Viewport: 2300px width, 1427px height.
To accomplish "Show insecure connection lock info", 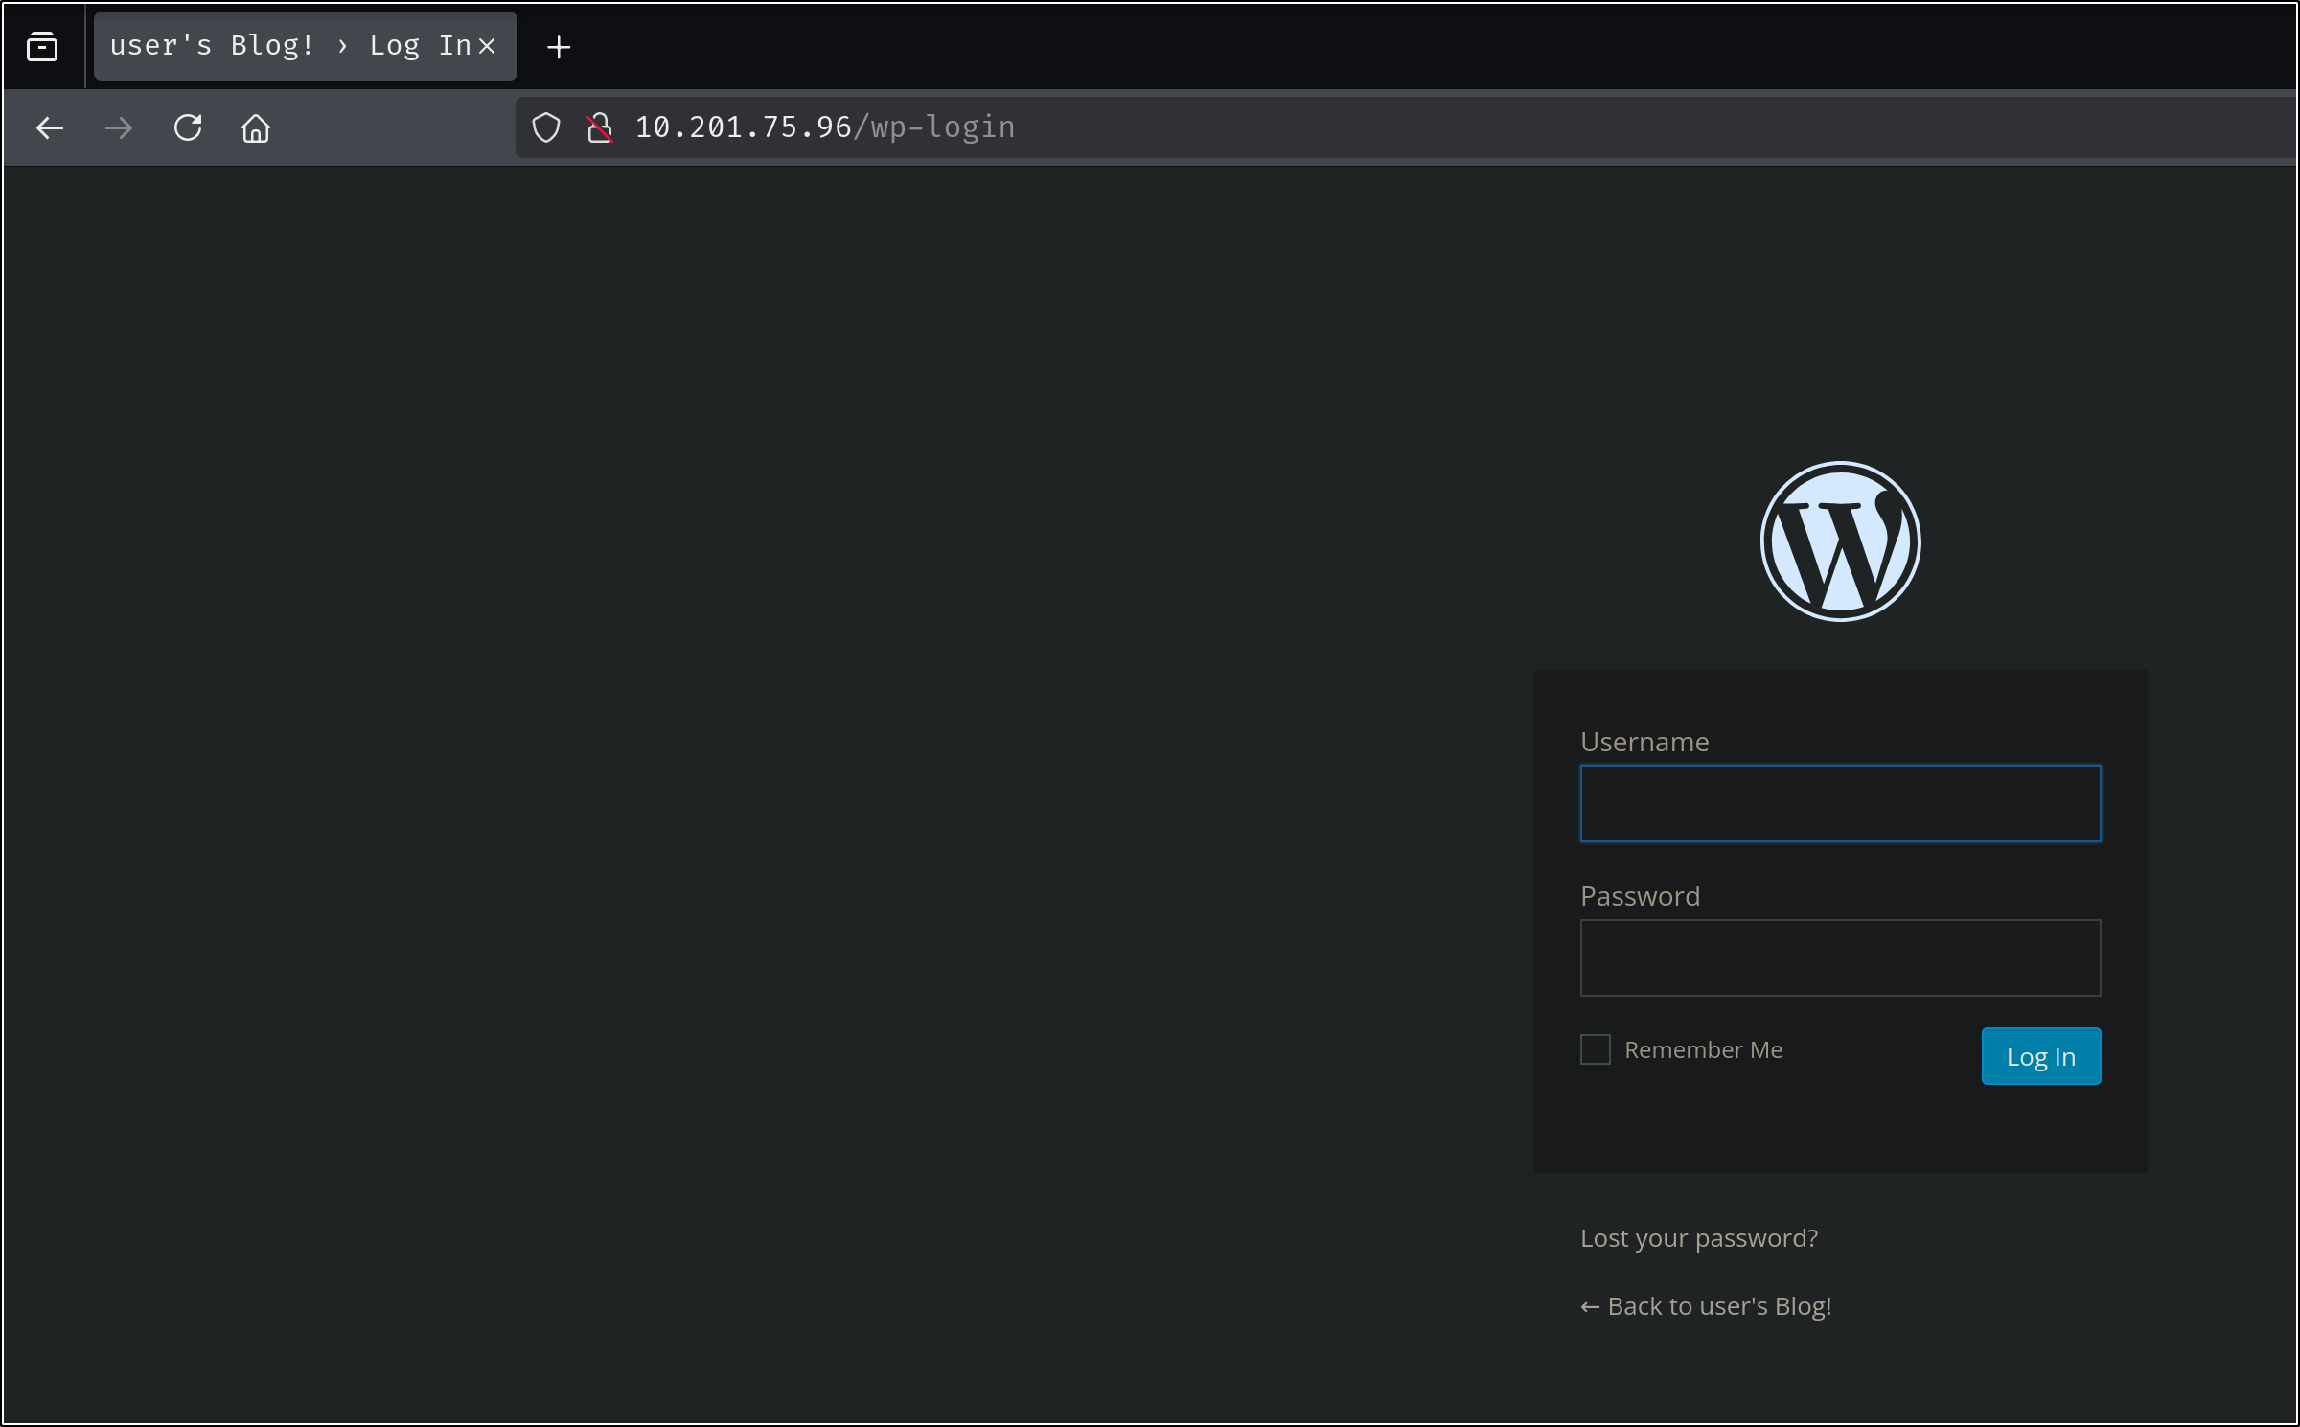I will [600, 127].
